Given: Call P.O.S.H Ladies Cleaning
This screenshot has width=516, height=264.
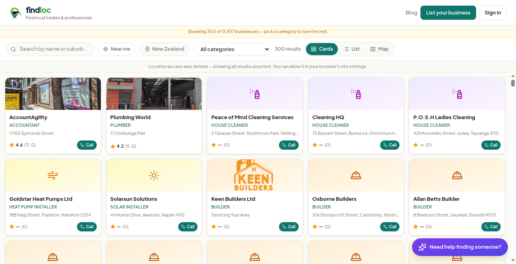Looking at the screenshot, I should [491, 145].
